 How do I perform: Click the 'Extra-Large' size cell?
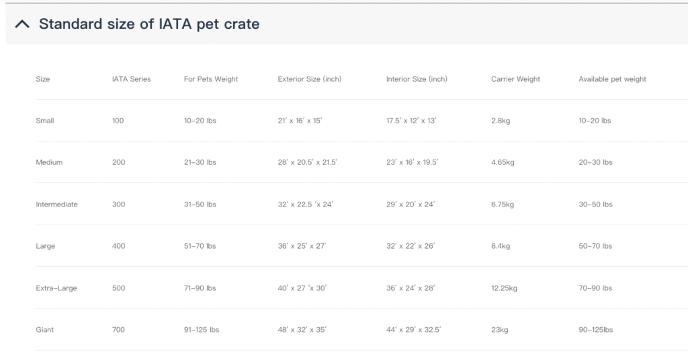coord(56,288)
